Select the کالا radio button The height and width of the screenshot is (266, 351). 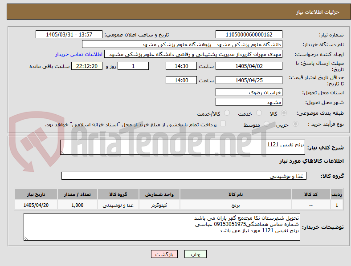point(284,113)
